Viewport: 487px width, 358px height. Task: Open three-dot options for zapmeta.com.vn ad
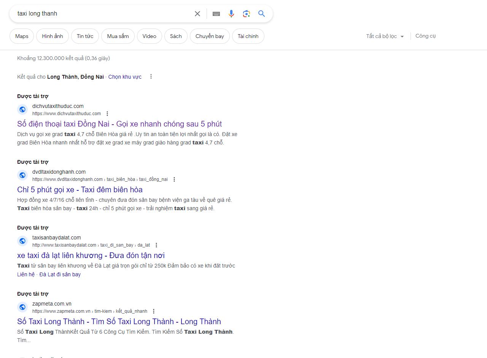pyautogui.click(x=154, y=311)
